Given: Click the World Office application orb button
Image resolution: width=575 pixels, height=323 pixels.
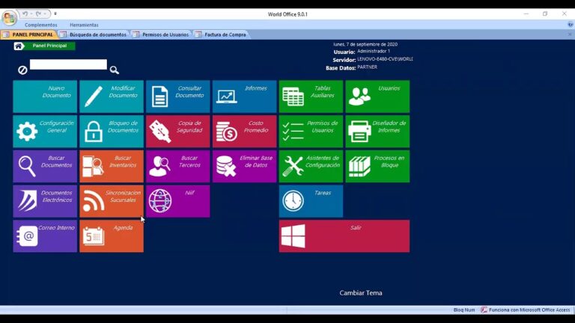Looking at the screenshot, I should [x=9, y=18].
